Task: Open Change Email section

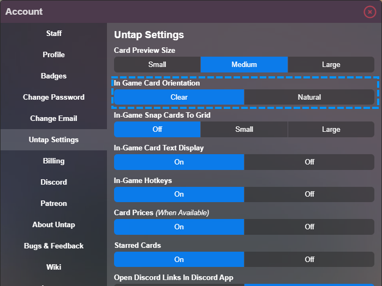Action: point(53,118)
